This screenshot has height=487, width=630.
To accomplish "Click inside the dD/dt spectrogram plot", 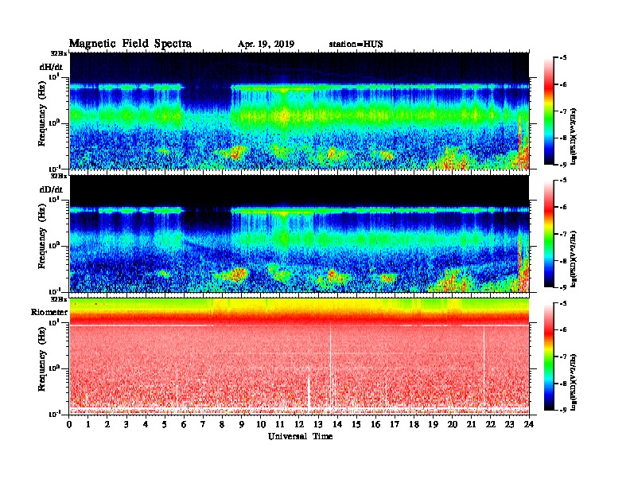I will point(299,233).
